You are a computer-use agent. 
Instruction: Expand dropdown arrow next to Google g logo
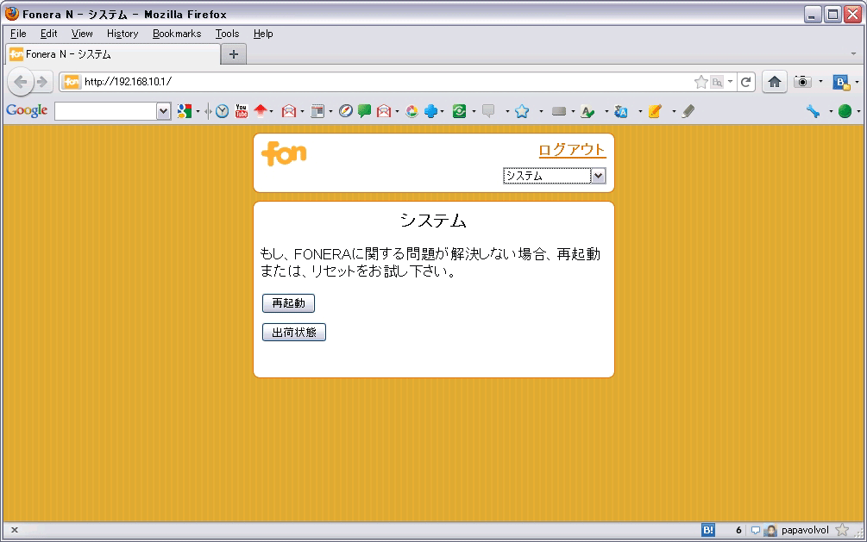coord(198,111)
